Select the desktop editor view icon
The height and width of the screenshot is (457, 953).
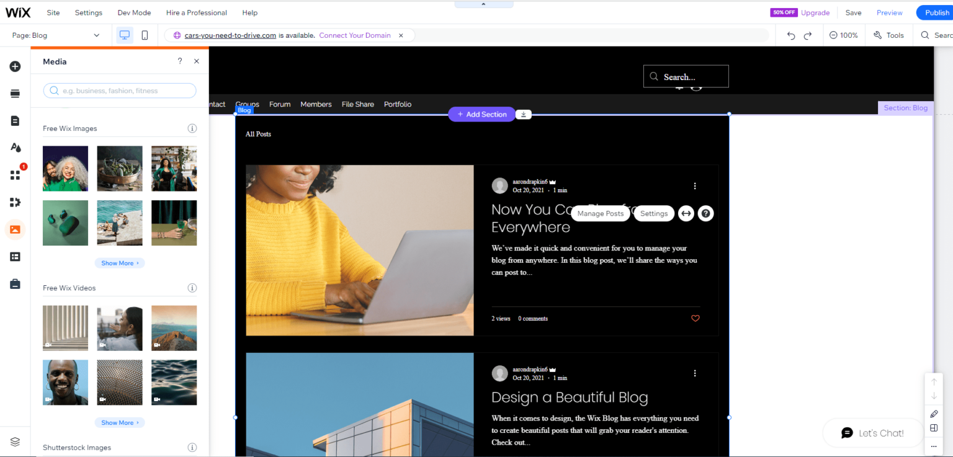click(124, 35)
